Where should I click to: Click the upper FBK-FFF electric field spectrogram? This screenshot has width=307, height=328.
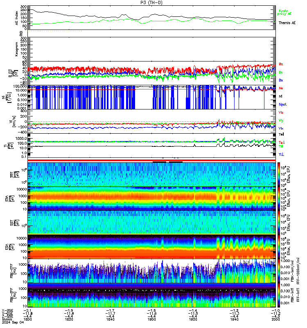point(151,271)
